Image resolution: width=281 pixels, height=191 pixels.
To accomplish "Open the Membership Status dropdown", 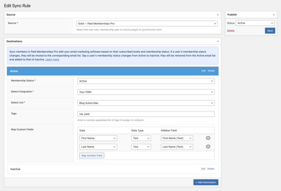I will [146, 81].
